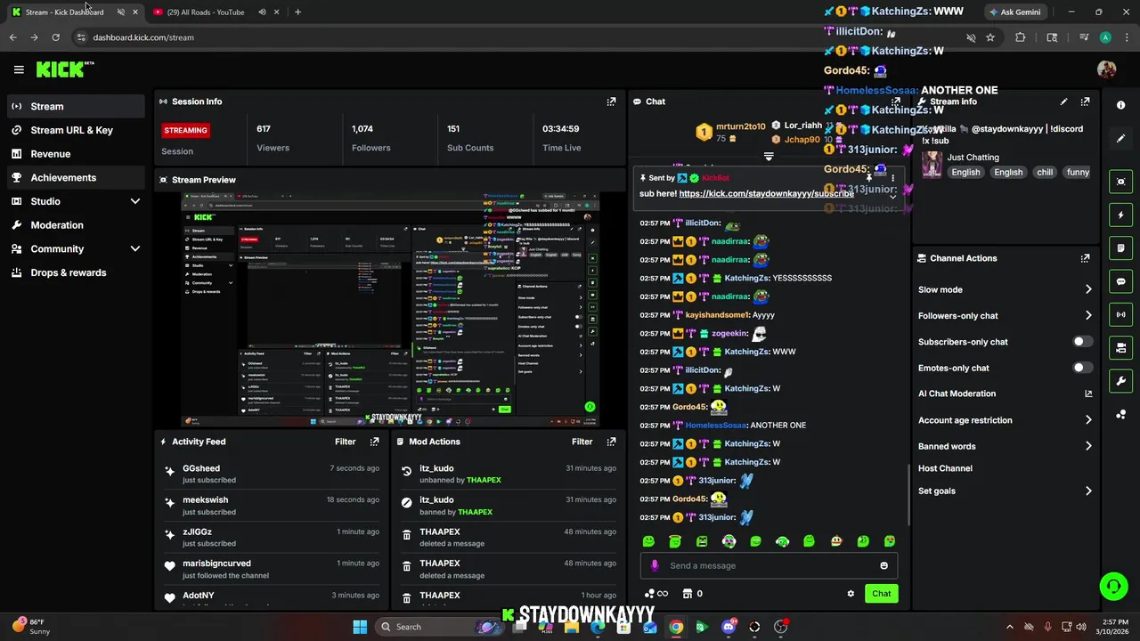
Task: Click the channel points dots icon in the right sidebar
Action: coord(1120,415)
